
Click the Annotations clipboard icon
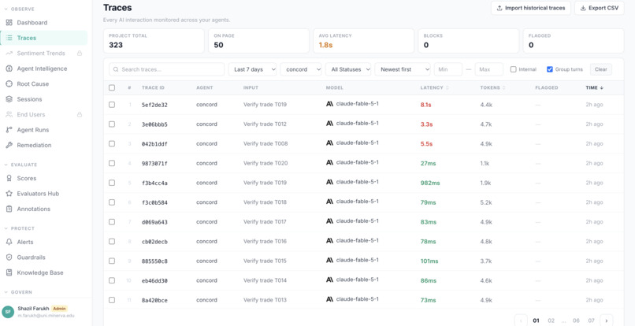[x=9, y=209]
